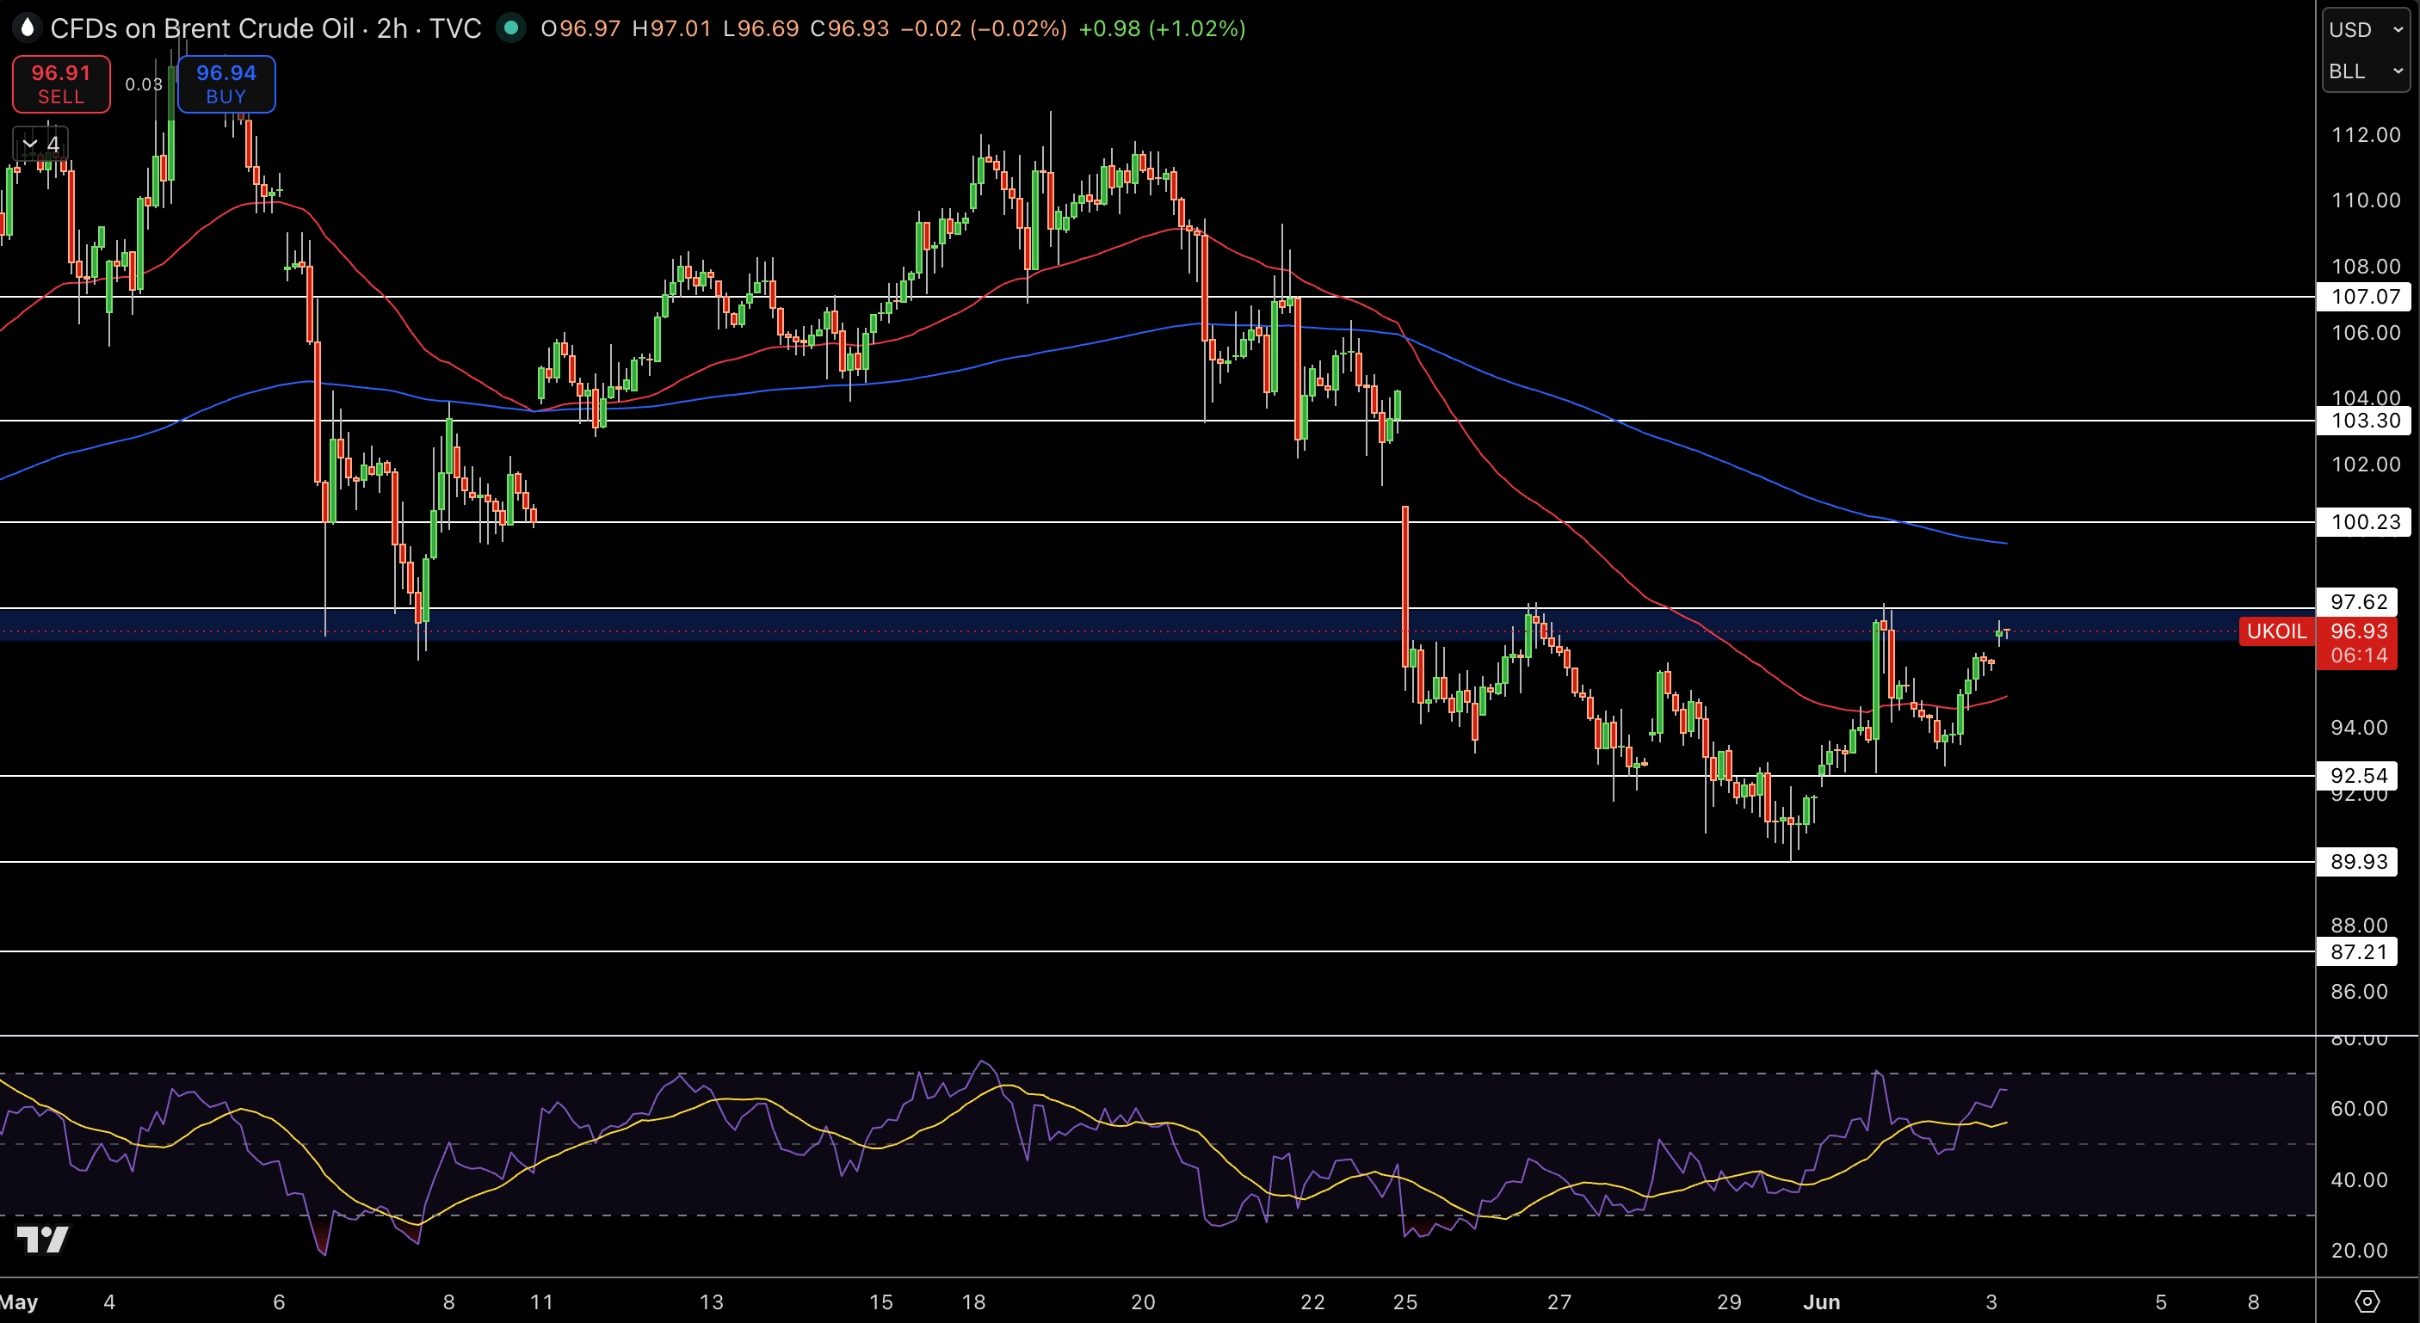Click the 112.00 price scale value
The width and height of the screenshot is (2420, 1323).
coord(2366,134)
